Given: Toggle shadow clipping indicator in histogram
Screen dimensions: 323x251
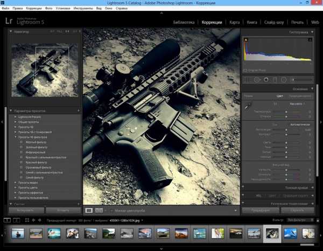Looking at the screenshot, I should 245,40.
